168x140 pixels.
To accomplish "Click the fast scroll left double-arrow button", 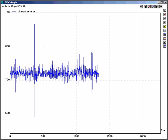I will tap(141, 6).
